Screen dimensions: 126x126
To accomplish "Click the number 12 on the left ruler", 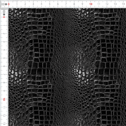I will point(4,116).
